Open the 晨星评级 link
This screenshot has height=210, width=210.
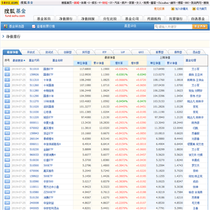(130, 26)
